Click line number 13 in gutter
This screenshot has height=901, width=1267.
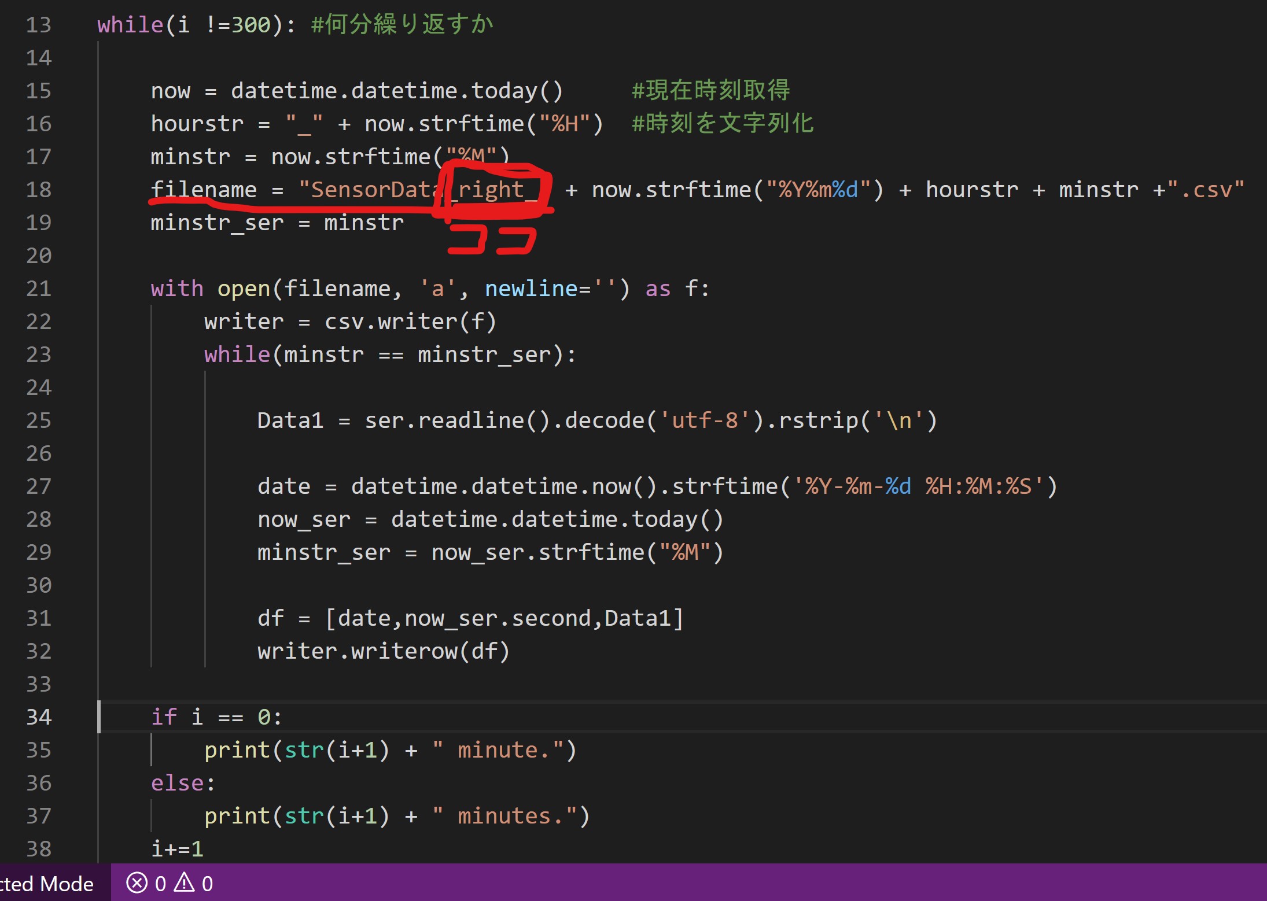(x=39, y=25)
